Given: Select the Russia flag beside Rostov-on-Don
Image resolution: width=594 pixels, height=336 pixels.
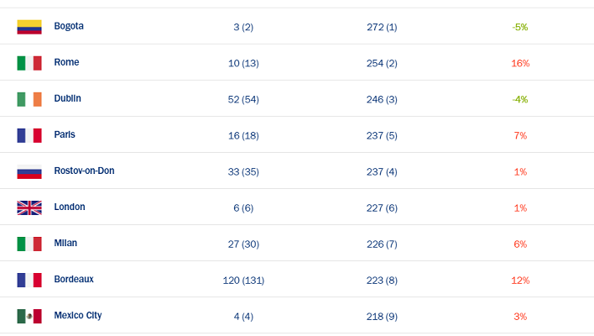Looking at the screenshot, I should point(29,172).
